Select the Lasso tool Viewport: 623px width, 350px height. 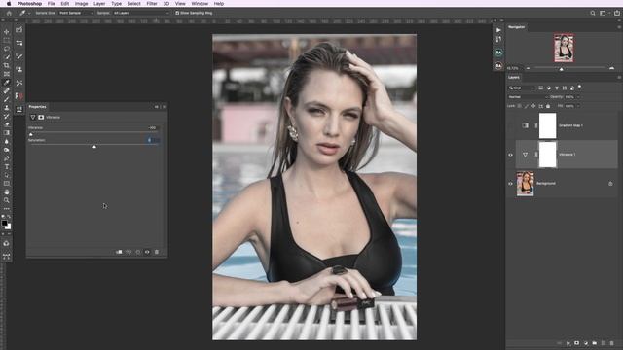(7, 49)
